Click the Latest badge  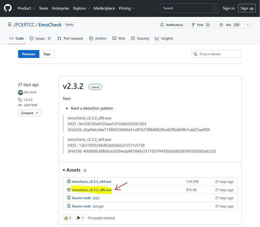coord(95,87)
